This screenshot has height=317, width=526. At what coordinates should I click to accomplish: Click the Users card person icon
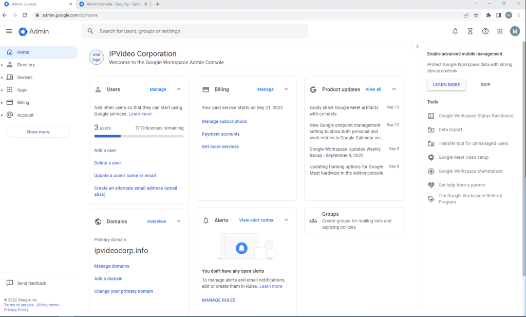[x=98, y=89]
